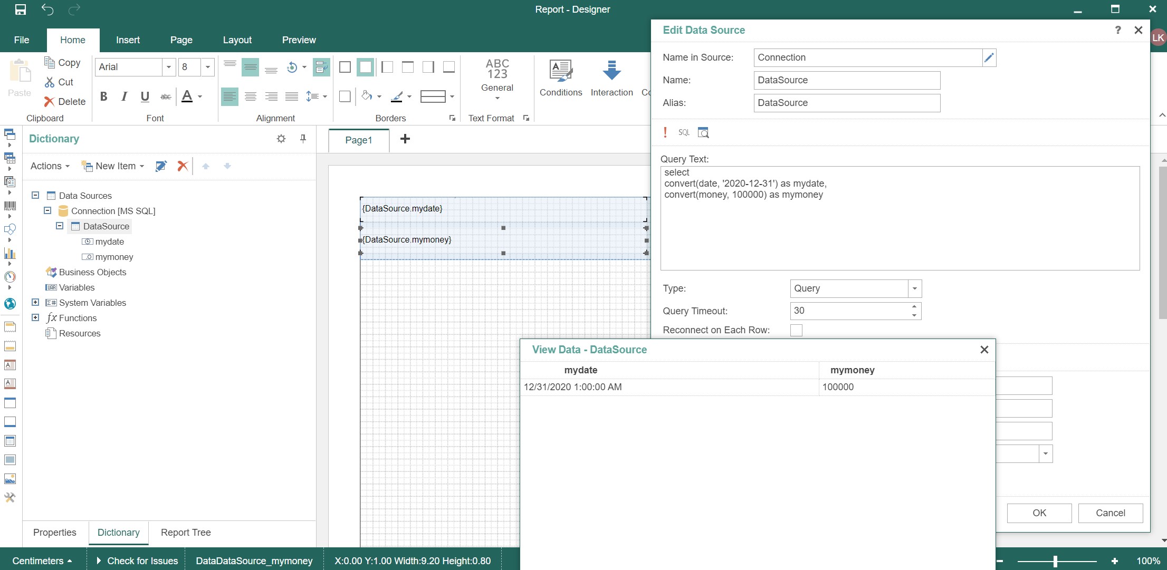Viewport: 1167px width, 570px height.
Task: Click the map globe icon in toolbox
Action: pyautogui.click(x=9, y=304)
